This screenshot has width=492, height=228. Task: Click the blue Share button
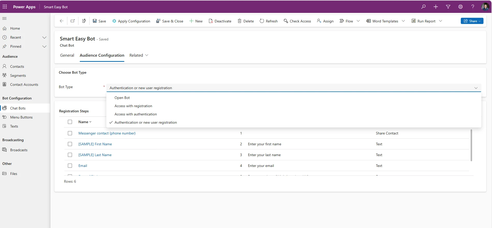pyautogui.click(x=472, y=21)
